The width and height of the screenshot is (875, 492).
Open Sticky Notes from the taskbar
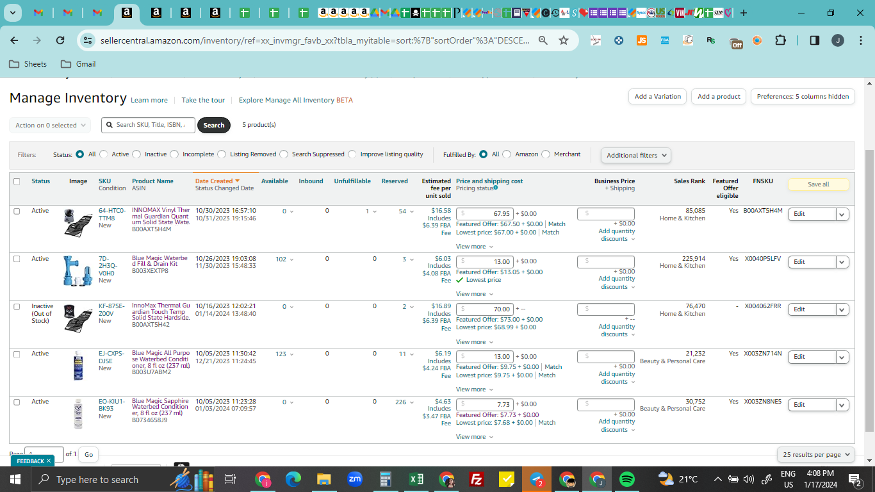pyautogui.click(x=507, y=479)
